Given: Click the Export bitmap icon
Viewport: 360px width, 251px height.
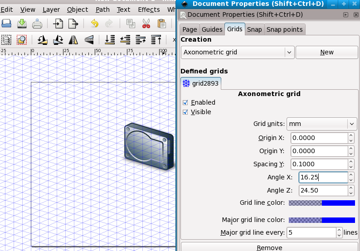Looking at the screenshot, I should pos(73,24).
